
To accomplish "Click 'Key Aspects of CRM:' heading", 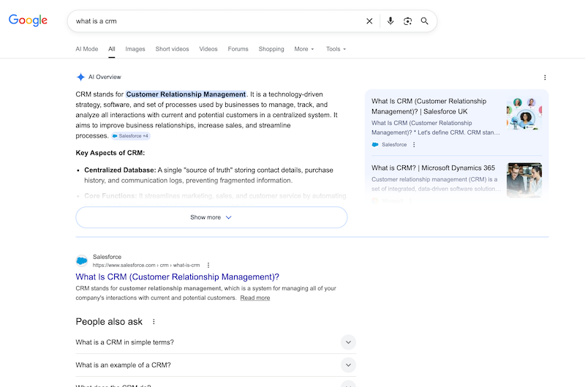I will coord(110,153).
